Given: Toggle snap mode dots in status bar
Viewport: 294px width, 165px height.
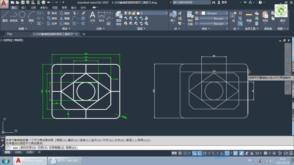Looking at the screenshot, I should point(185,153).
